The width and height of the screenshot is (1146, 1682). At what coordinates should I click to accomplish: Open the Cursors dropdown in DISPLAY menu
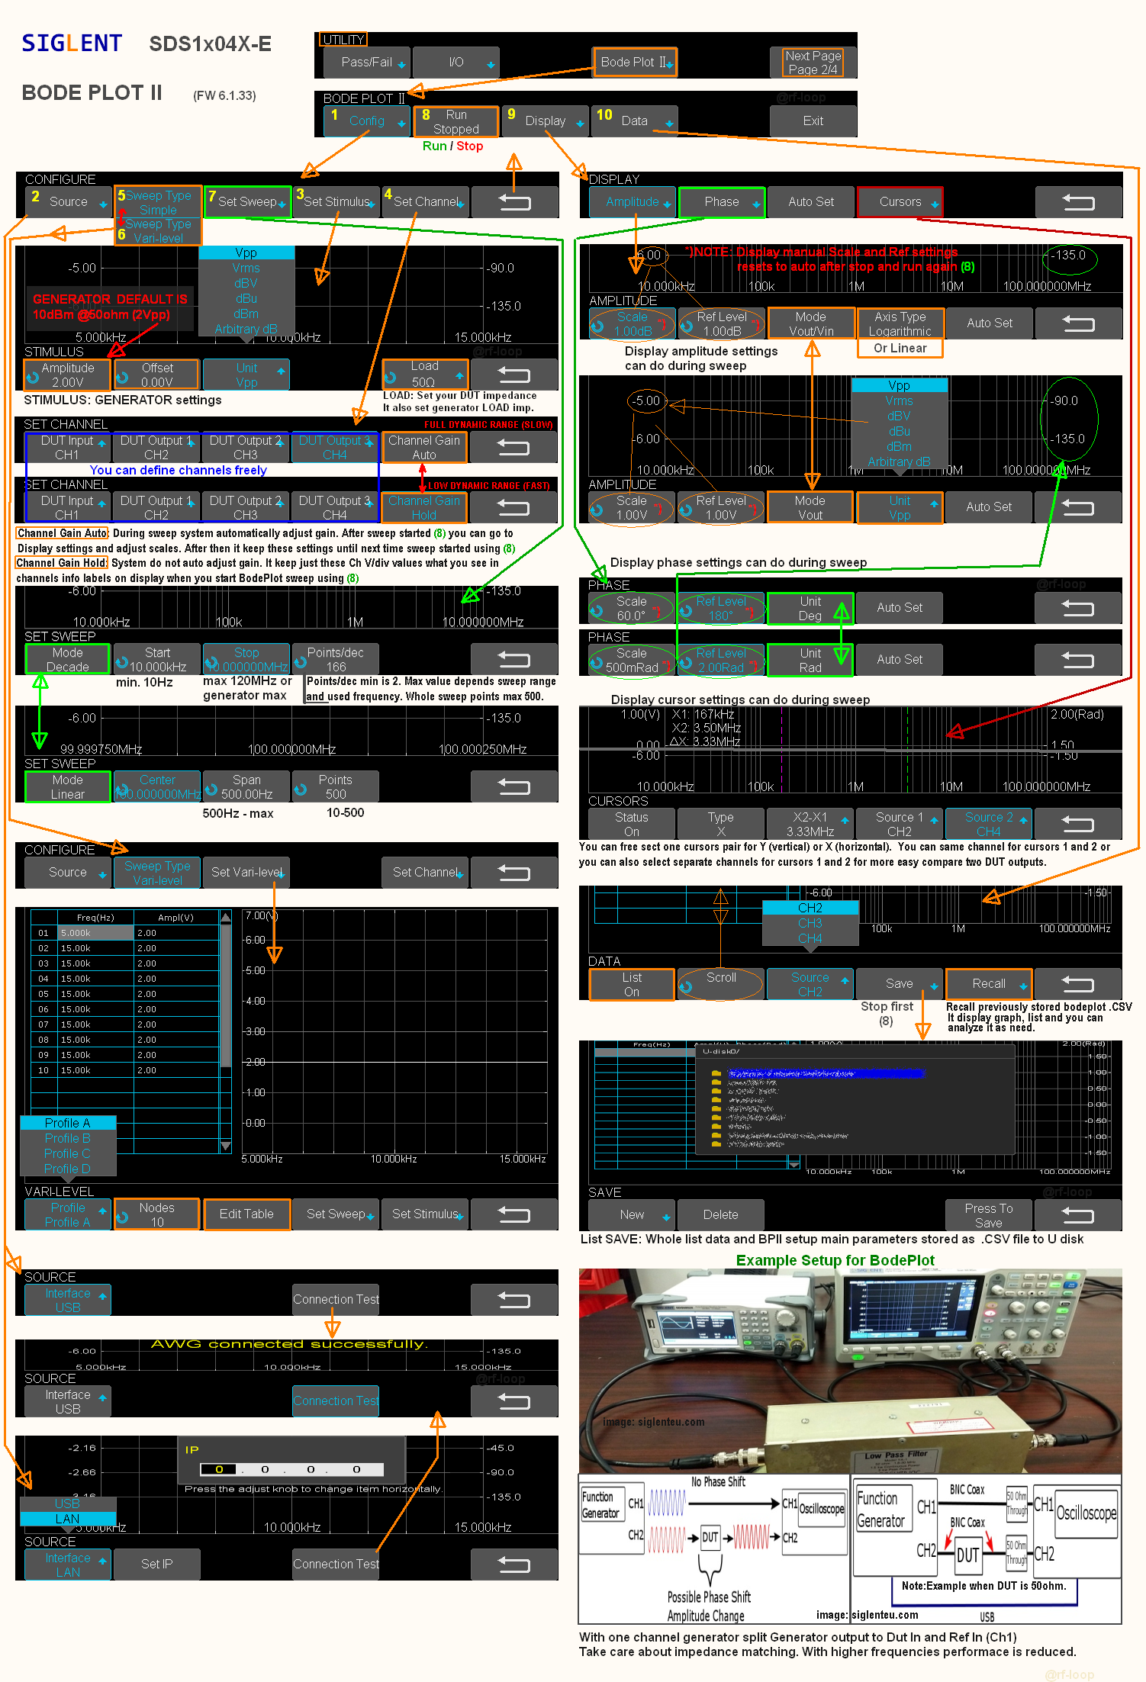click(x=900, y=202)
